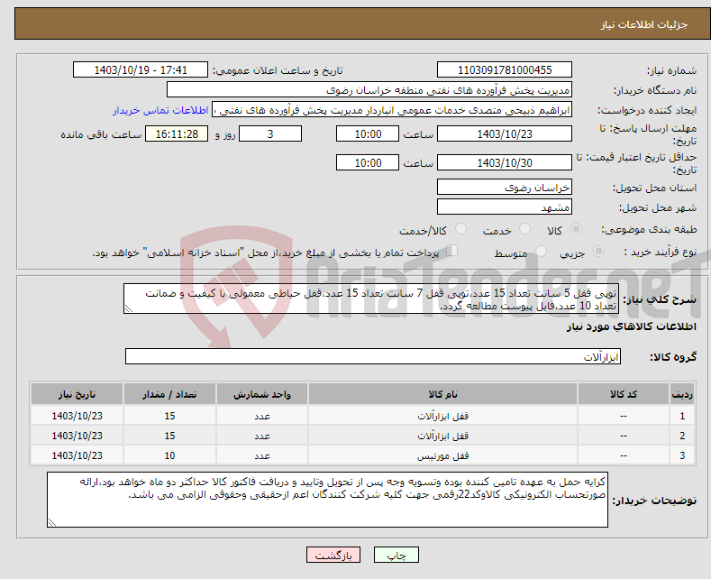Click the چاپ (print) button
The width and height of the screenshot is (711, 579).
(396, 555)
